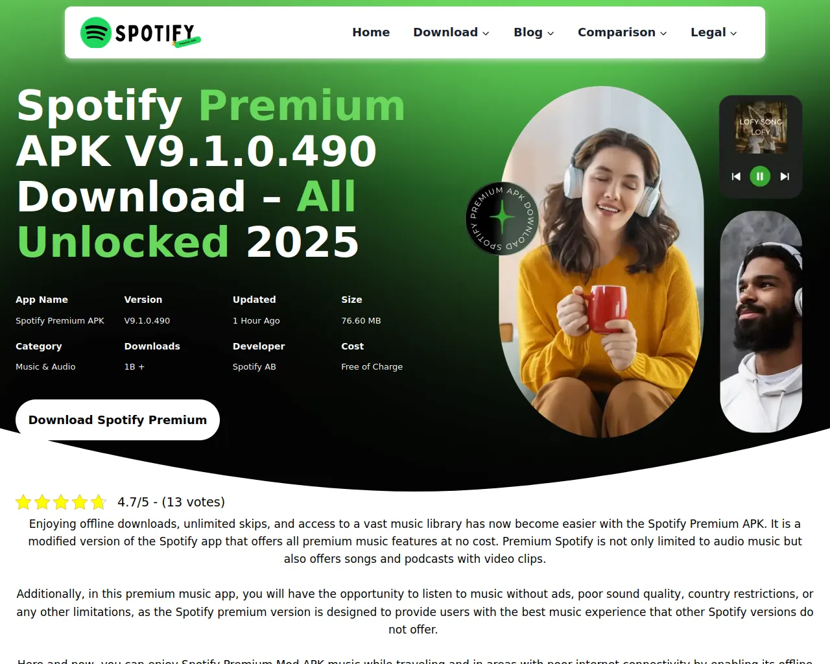Expand the Download dropdown menu
Image resolution: width=830 pixels, height=664 pixels.
pyautogui.click(x=451, y=32)
